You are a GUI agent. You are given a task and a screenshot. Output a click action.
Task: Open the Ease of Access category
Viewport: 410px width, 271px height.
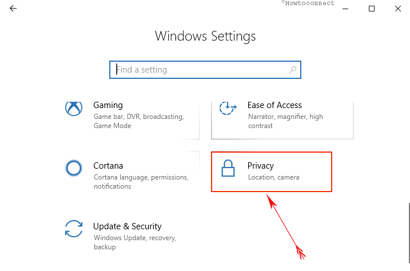pyautogui.click(x=274, y=105)
